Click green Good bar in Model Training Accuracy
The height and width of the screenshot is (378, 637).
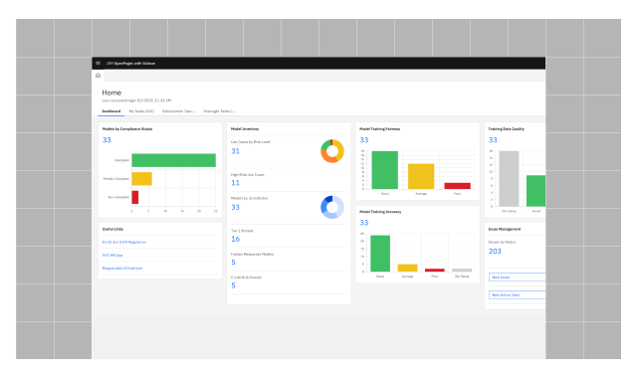tap(380, 254)
